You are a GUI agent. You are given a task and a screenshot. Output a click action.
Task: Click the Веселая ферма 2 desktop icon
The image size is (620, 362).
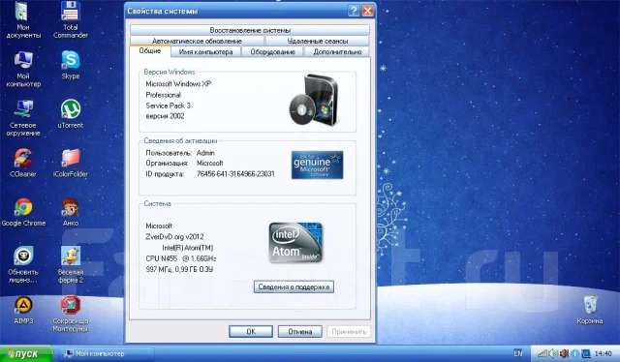pyautogui.click(x=71, y=265)
